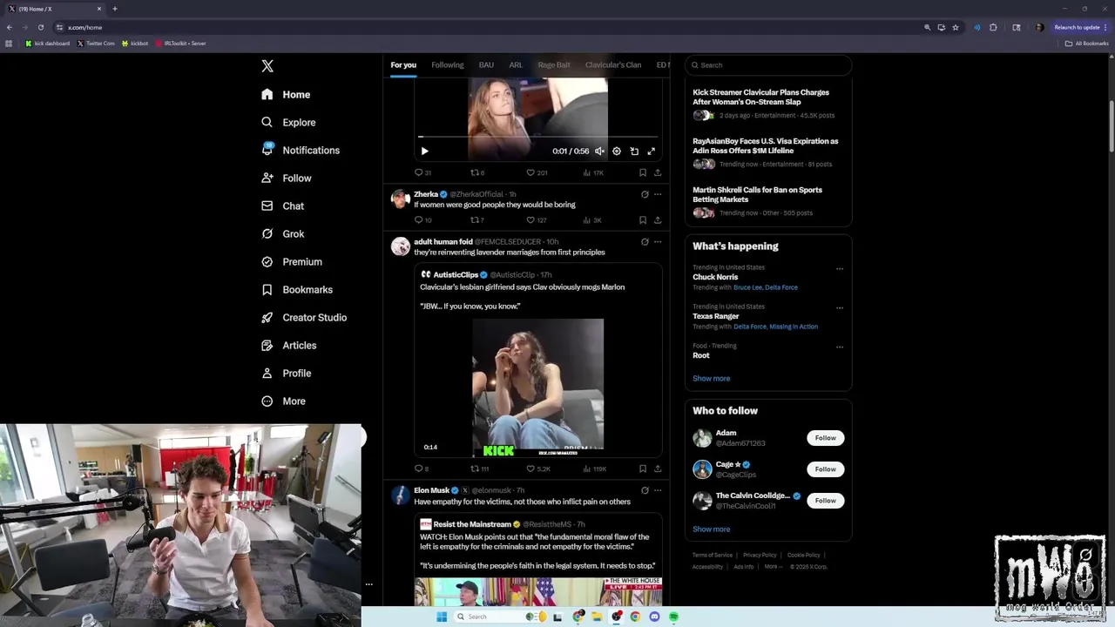Follow The Calvin Coolidge account

tap(825, 501)
